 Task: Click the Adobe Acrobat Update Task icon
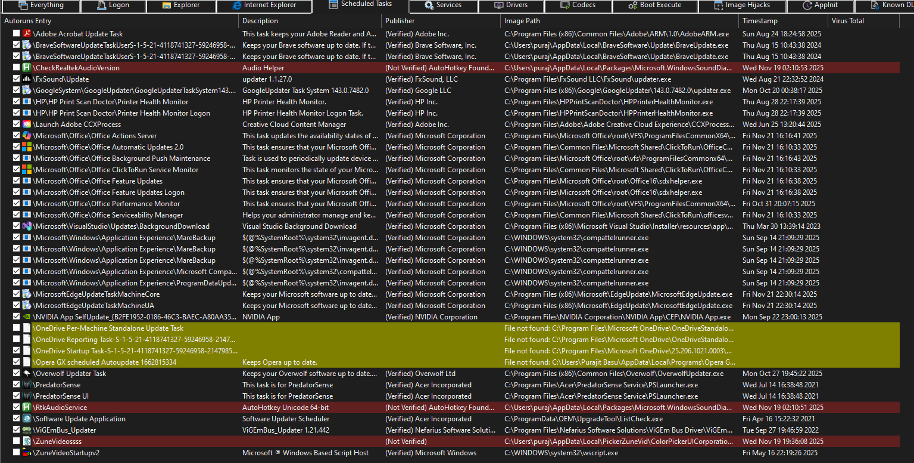pos(27,34)
